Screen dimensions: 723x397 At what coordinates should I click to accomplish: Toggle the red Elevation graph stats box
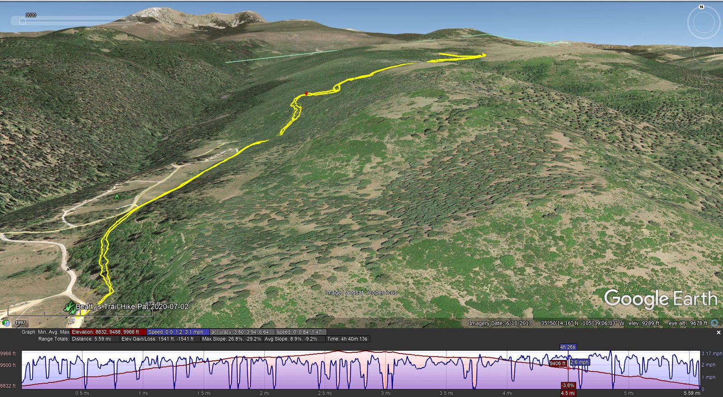coord(108,332)
